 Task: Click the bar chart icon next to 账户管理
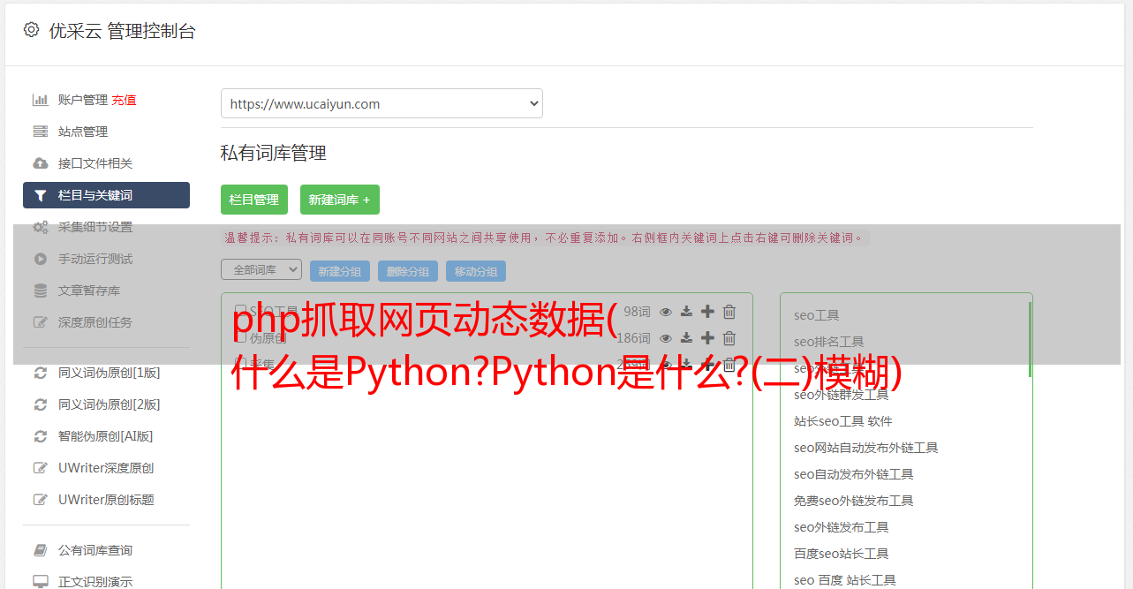click(41, 100)
